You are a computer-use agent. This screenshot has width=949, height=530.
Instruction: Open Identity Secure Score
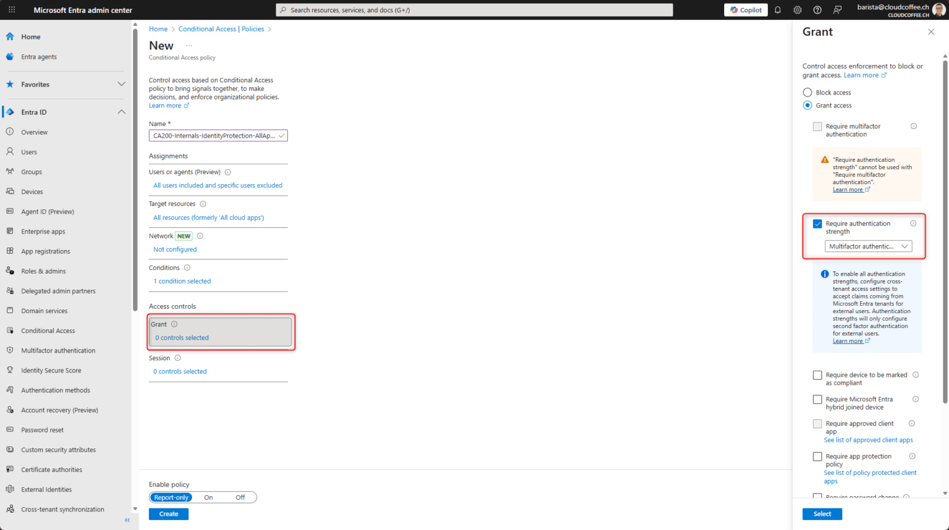[x=53, y=369]
